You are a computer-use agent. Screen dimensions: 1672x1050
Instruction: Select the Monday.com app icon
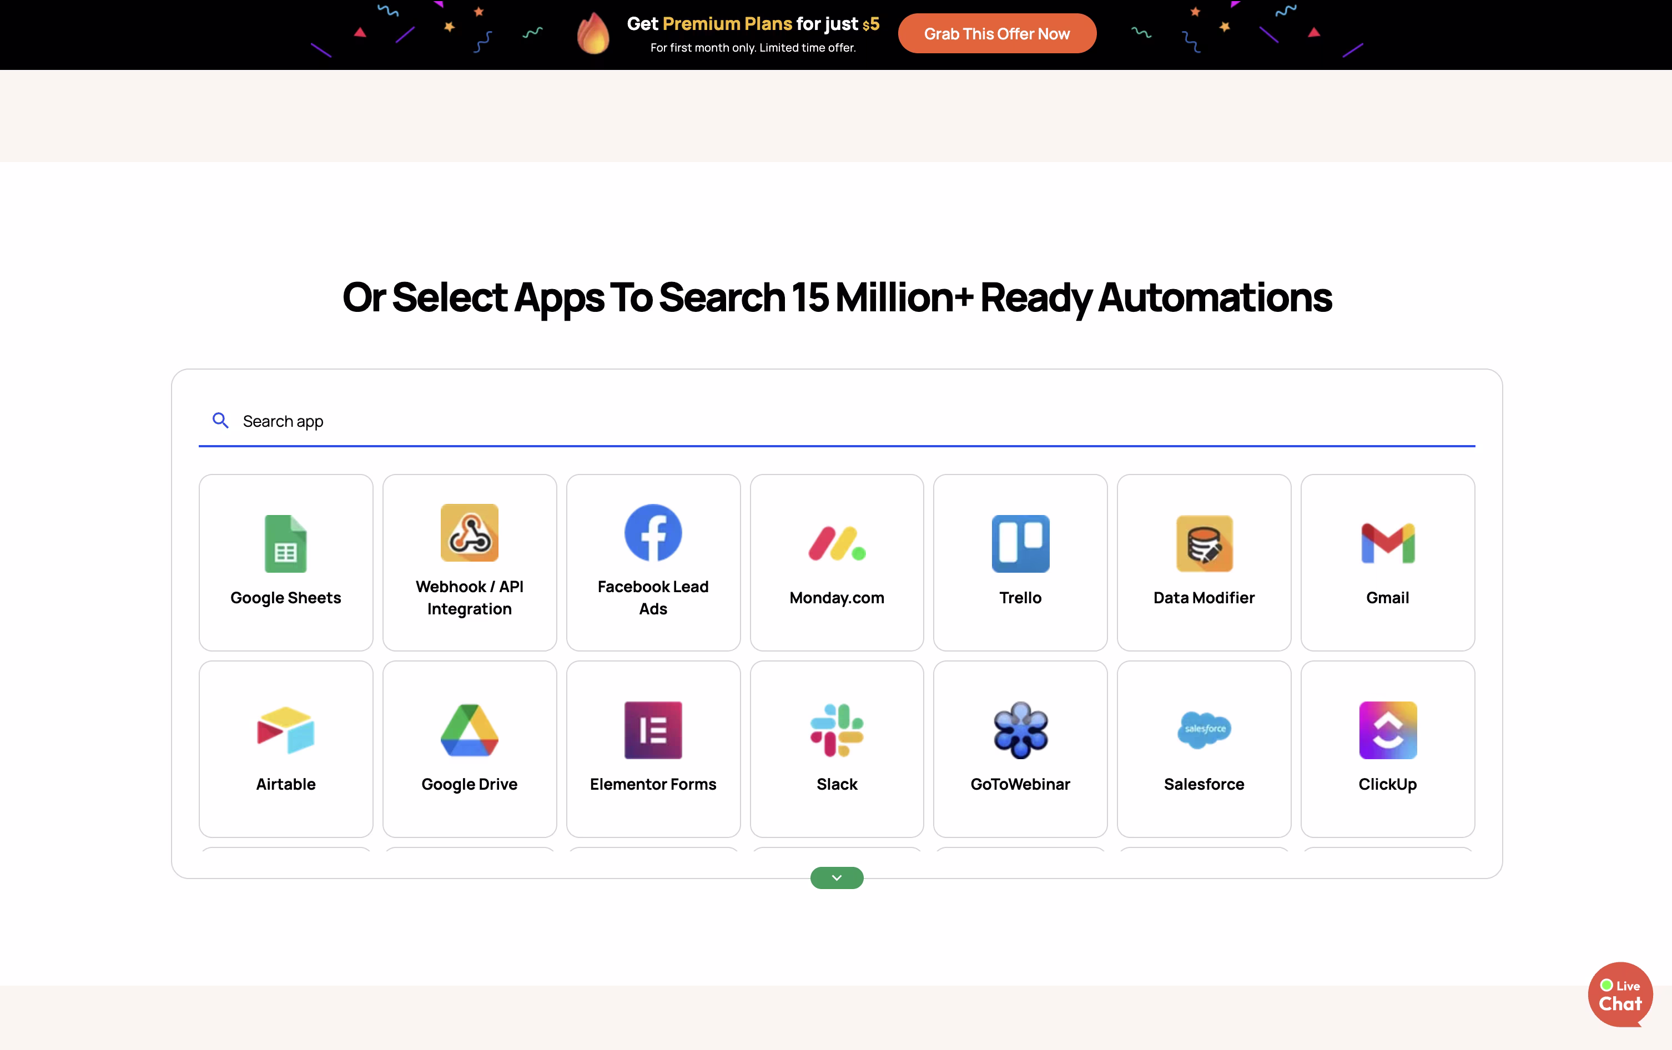tap(837, 543)
